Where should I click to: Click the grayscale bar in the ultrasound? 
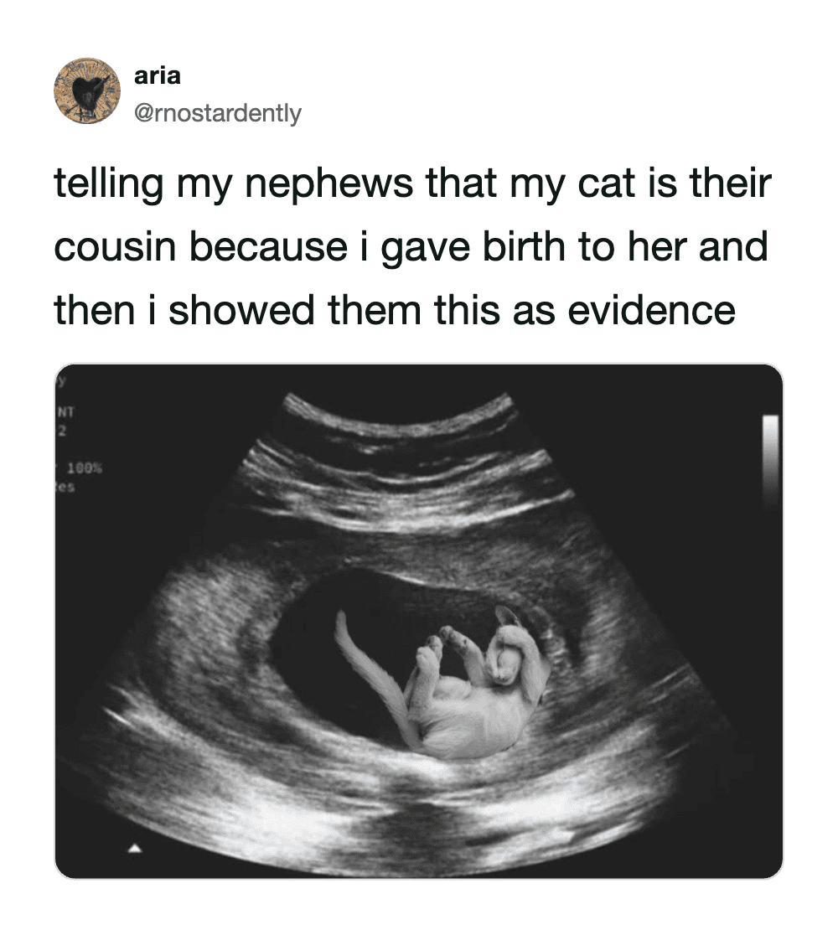click(x=771, y=462)
